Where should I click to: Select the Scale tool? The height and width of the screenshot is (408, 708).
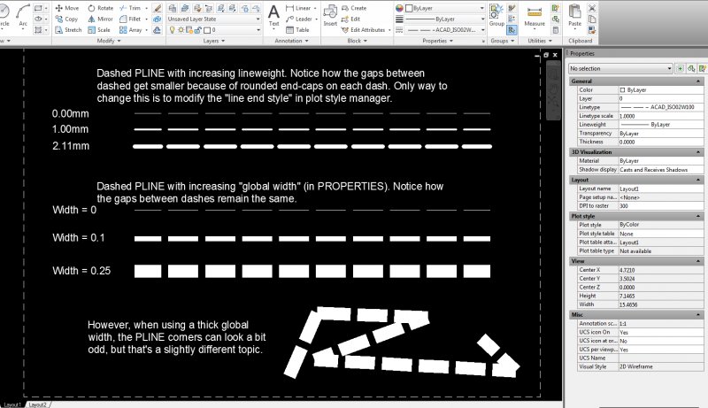tap(99, 30)
